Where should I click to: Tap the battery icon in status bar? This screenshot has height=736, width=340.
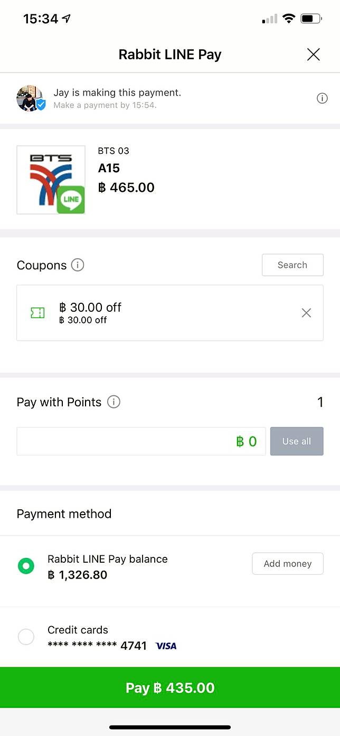tap(310, 19)
